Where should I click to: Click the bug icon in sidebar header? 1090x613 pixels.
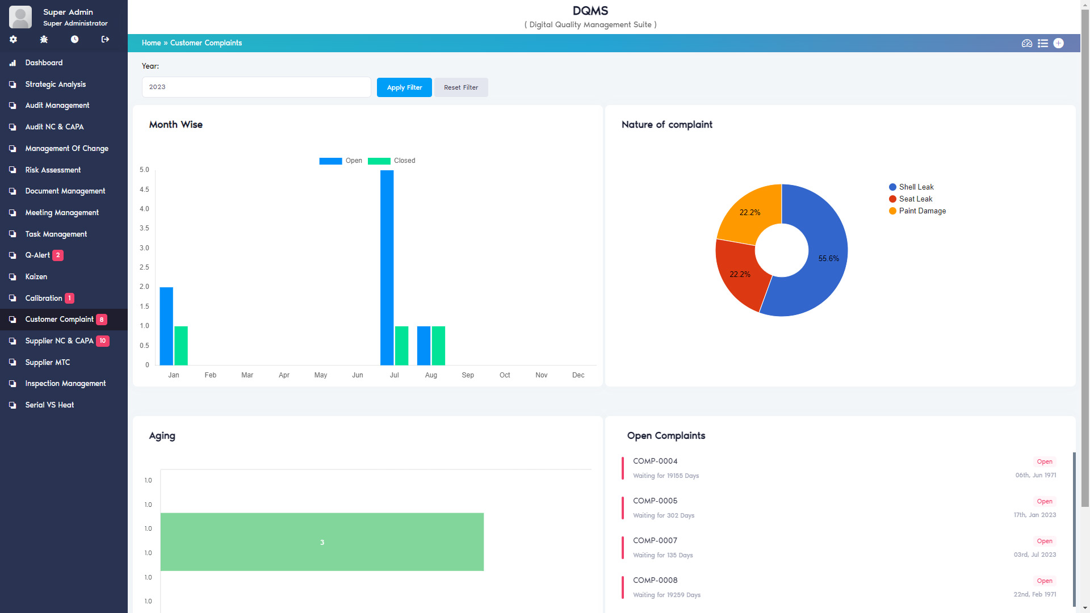44,39
